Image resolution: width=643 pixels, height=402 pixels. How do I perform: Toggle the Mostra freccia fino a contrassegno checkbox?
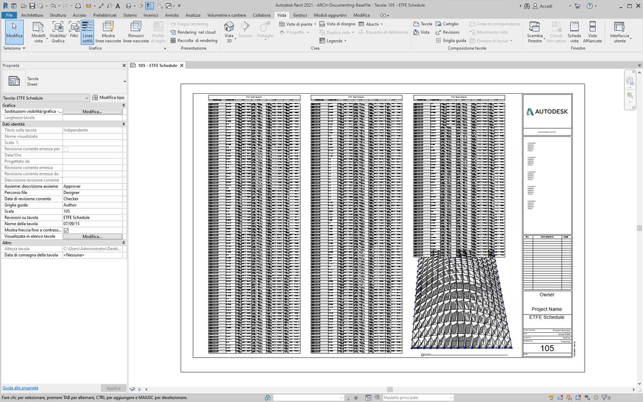click(66, 230)
